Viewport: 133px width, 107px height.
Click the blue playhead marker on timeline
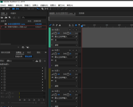point(82,26)
